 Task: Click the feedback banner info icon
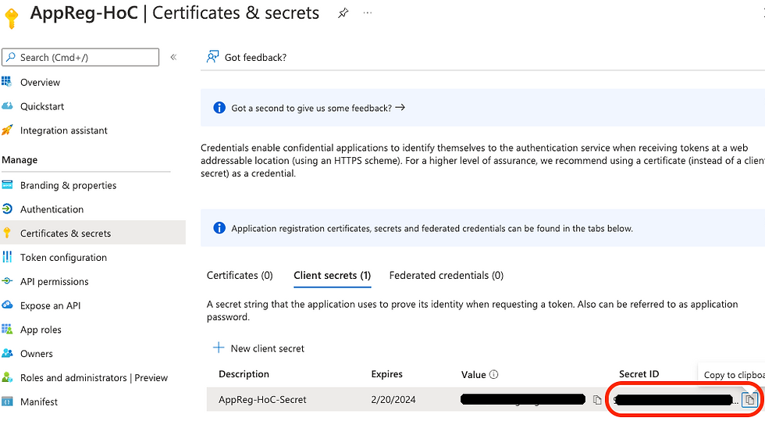tap(219, 108)
